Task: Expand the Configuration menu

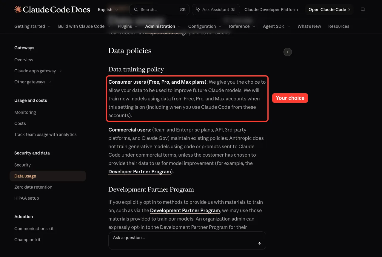Action: click(205, 26)
